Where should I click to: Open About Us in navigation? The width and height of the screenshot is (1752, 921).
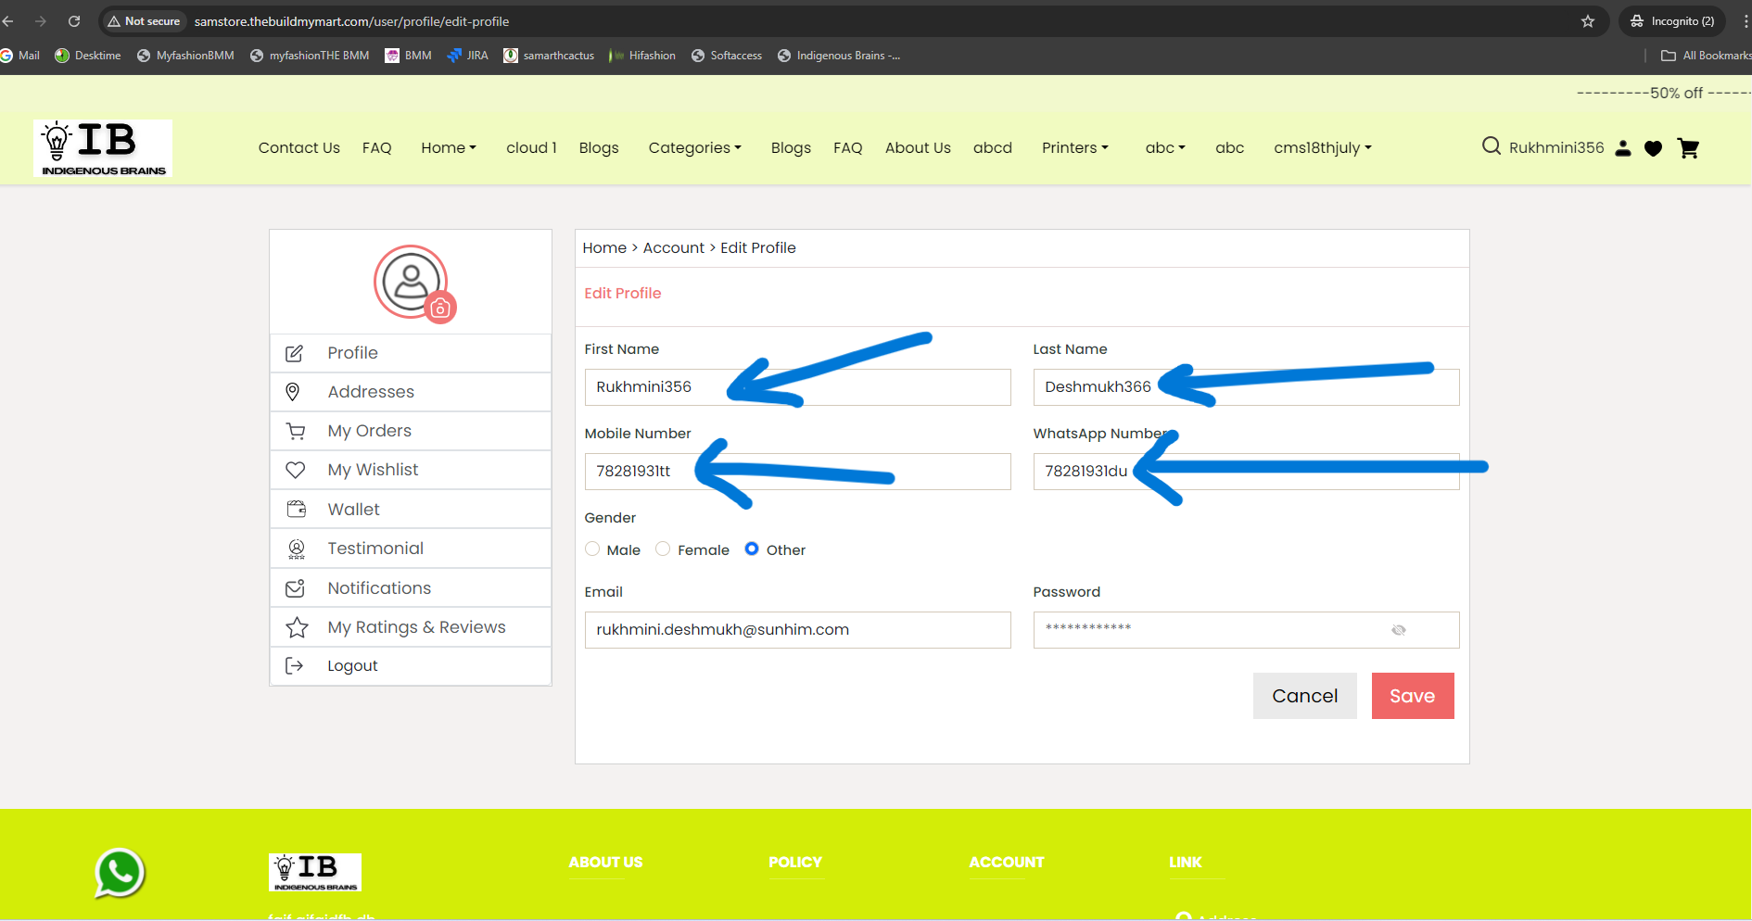918,147
